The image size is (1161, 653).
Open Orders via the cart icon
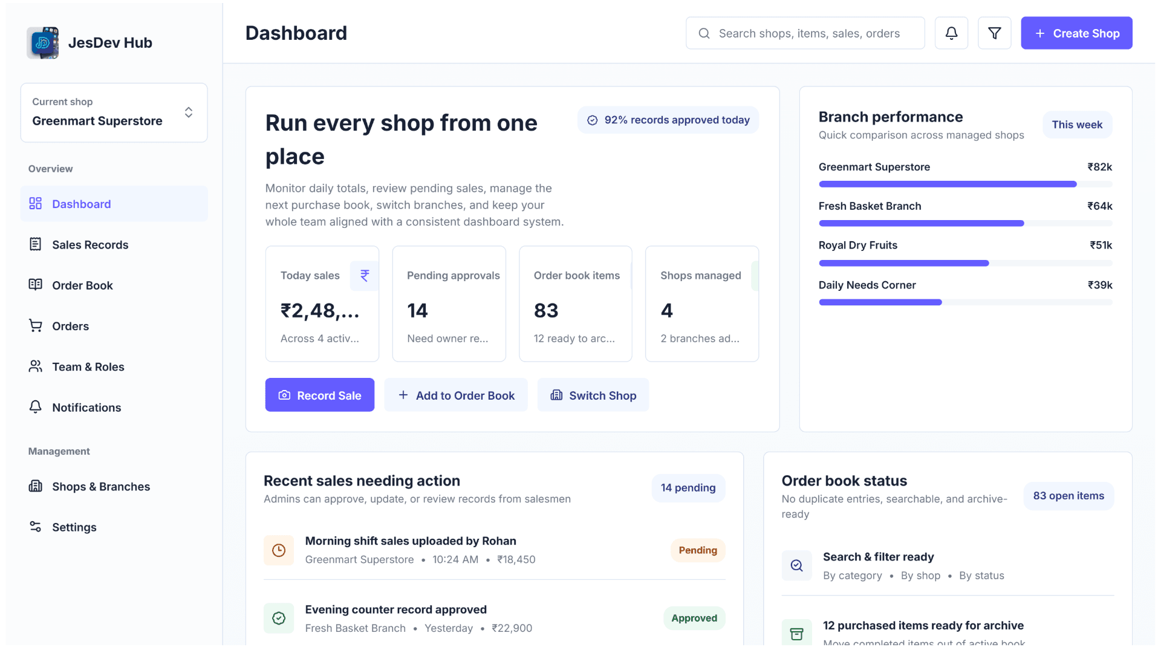click(36, 325)
